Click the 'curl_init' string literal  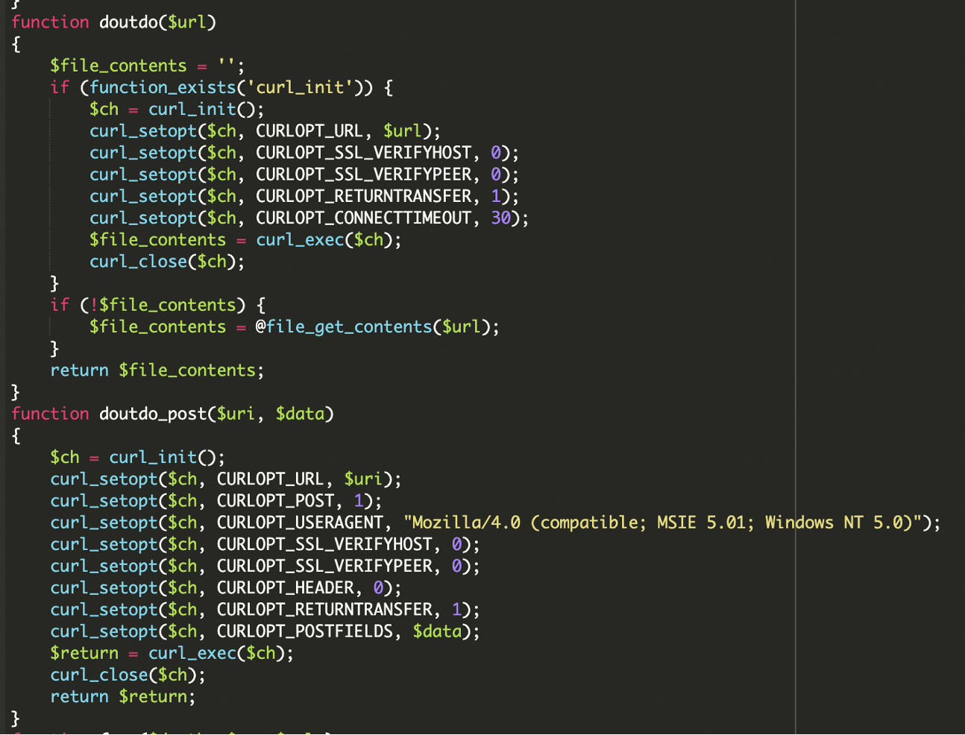[300, 88]
